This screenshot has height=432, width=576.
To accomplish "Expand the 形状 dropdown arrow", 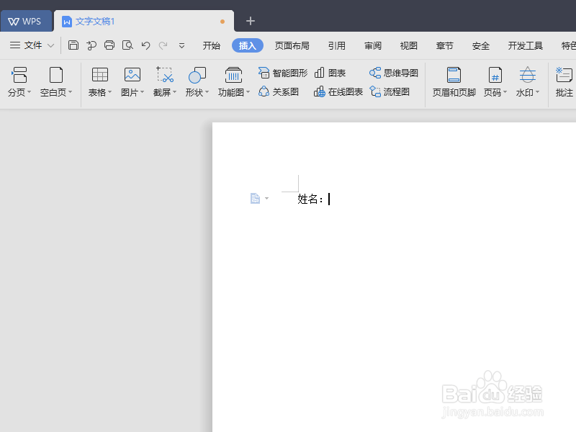I will 207,92.
